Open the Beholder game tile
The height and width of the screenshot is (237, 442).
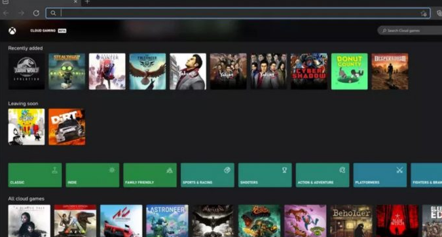click(x=351, y=221)
